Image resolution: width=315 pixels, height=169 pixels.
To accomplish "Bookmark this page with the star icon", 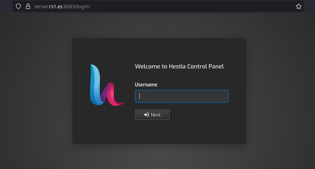I will click(x=299, y=7).
